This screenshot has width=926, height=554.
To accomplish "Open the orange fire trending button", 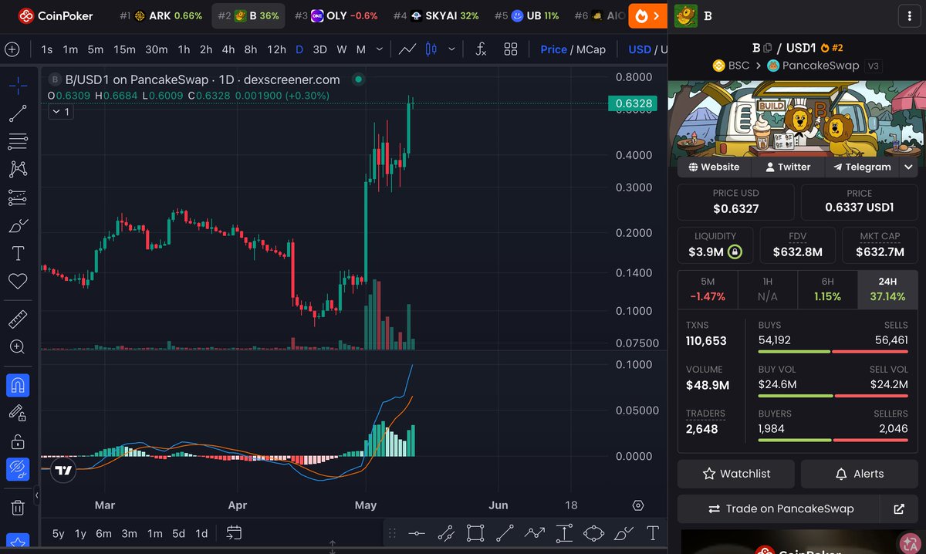I will [x=647, y=15].
